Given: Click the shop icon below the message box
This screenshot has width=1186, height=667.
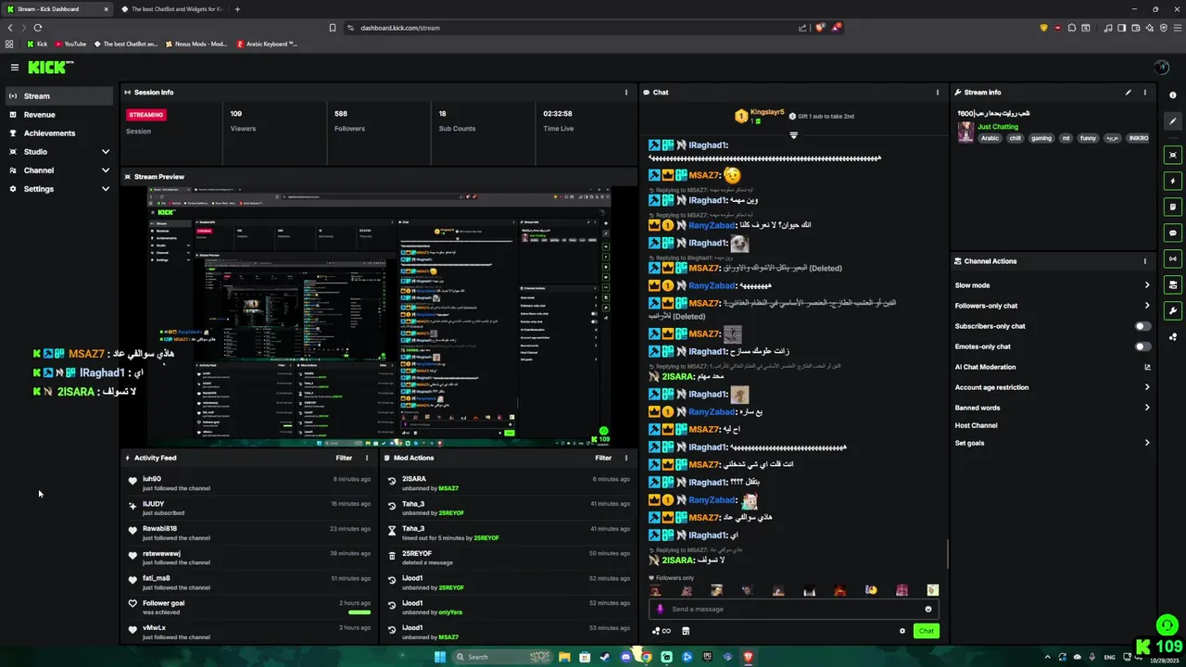Looking at the screenshot, I should 686,631.
